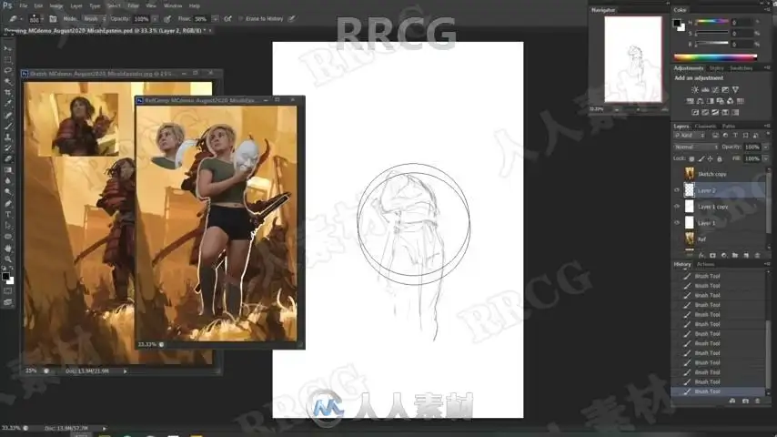The height and width of the screenshot is (437, 777).
Task: Select the Healing Brush tool
Action: tap(8, 115)
